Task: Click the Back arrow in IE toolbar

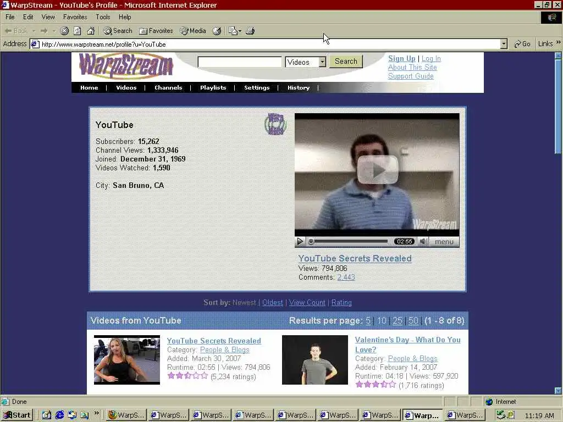Action: click(x=16, y=31)
